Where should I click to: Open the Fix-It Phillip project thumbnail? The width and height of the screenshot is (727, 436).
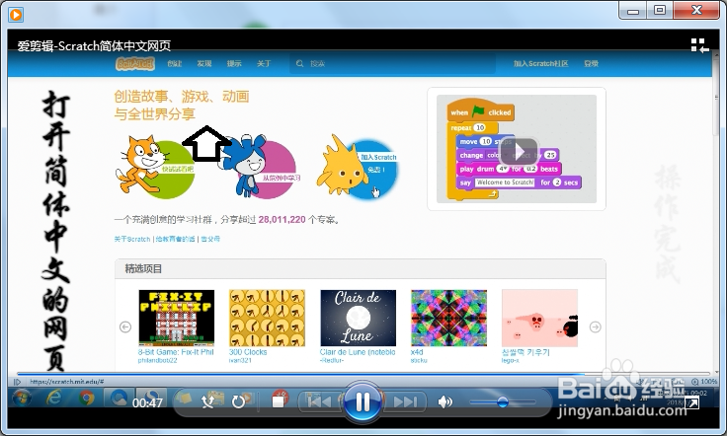pyautogui.click(x=176, y=318)
